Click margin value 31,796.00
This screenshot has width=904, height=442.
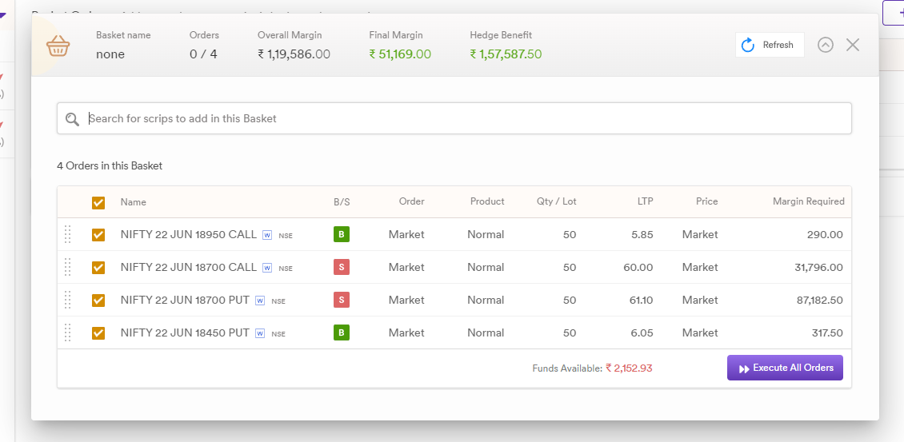pos(817,268)
